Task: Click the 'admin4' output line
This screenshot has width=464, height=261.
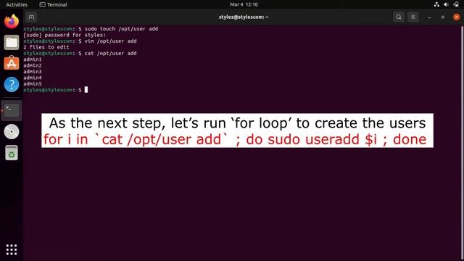Action: 33,78
